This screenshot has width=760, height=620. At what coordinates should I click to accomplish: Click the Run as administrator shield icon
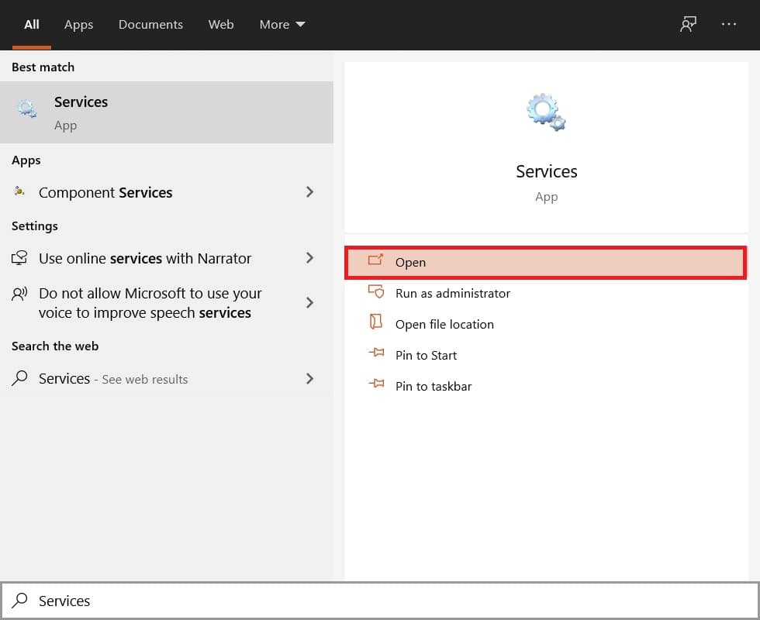point(376,293)
